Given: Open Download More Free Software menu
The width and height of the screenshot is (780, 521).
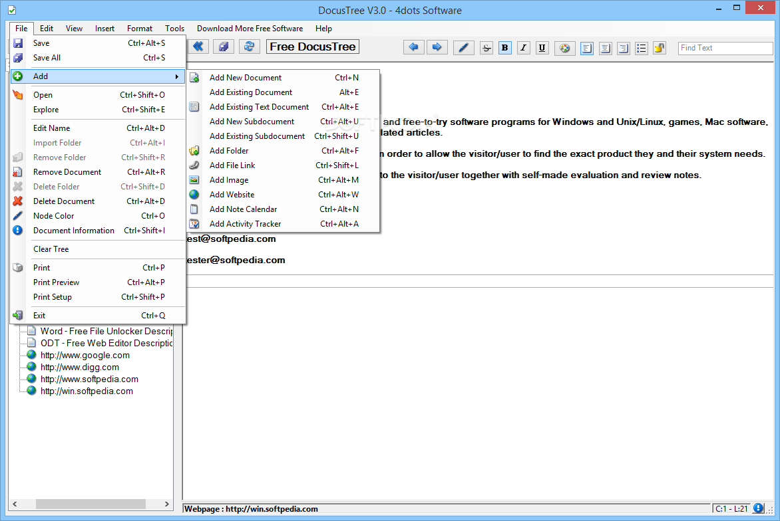Looking at the screenshot, I should pyautogui.click(x=250, y=29).
